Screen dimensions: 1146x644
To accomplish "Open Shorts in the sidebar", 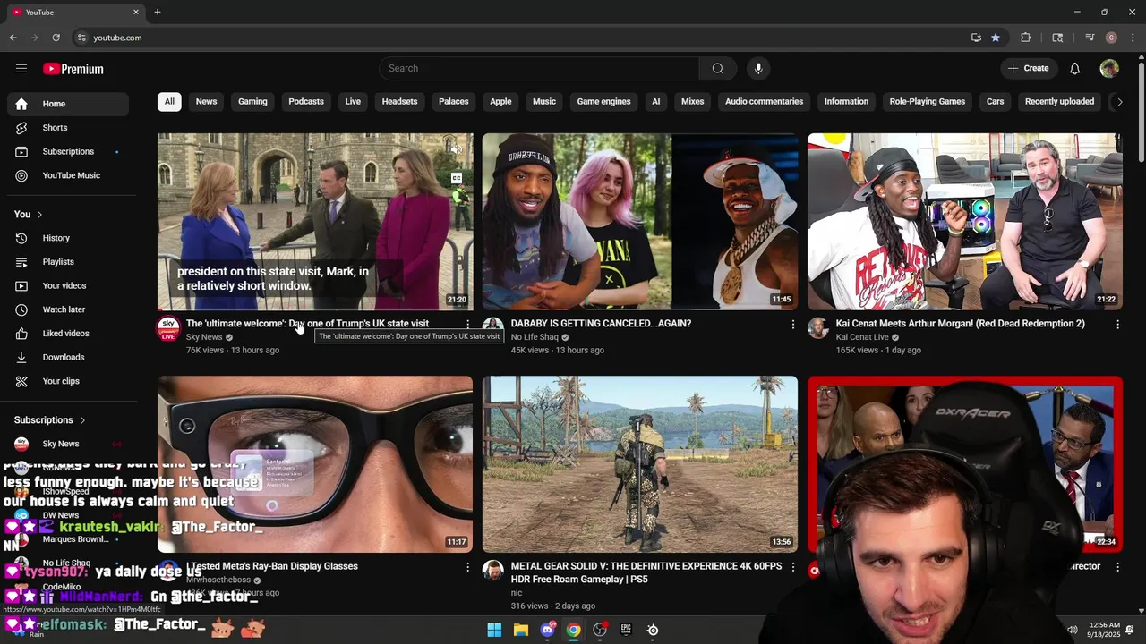I will coord(68,128).
